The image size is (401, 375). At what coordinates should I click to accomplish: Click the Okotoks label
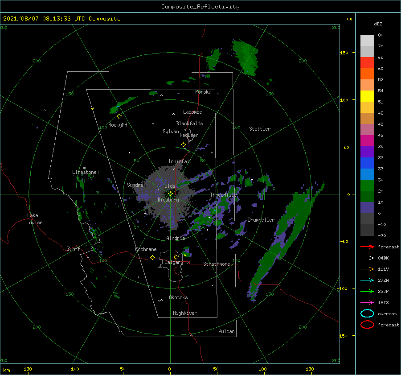tap(178, 297)
